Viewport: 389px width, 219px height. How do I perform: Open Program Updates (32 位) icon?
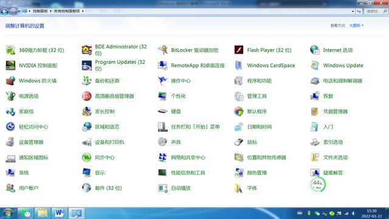pos(87,65)
